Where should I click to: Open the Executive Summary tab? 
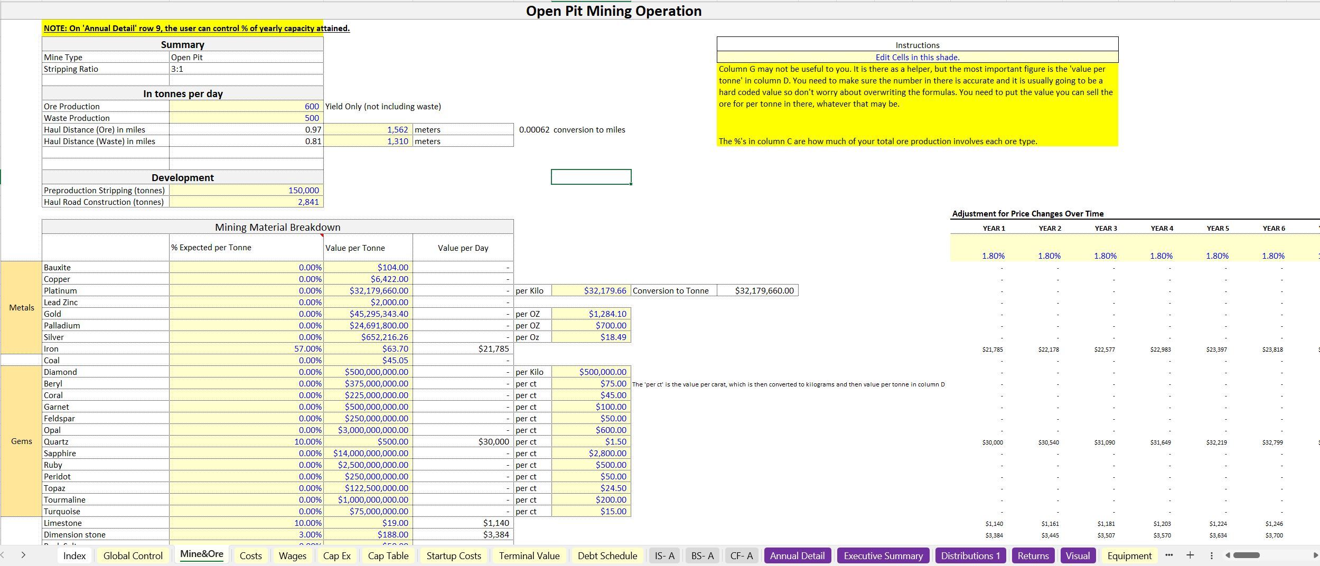(x=883, y=555)
